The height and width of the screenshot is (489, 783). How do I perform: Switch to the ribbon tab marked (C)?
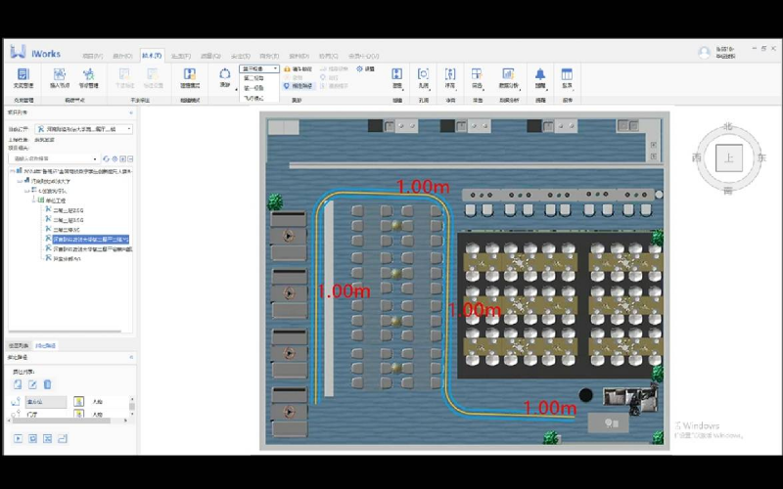click(329, 56)
